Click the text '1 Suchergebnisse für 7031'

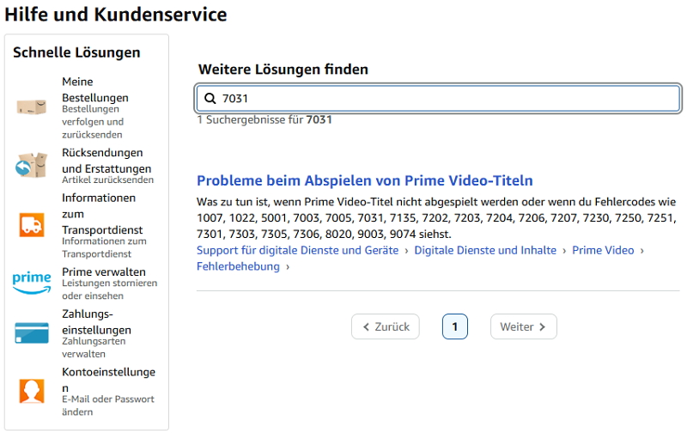pyautogui.click(x=264, y=119)
